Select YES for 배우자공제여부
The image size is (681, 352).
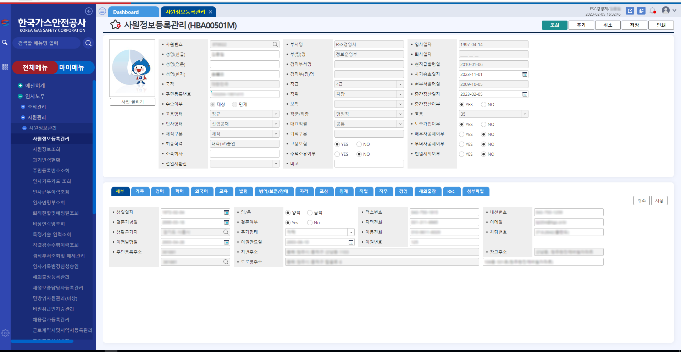coord(462,134)
